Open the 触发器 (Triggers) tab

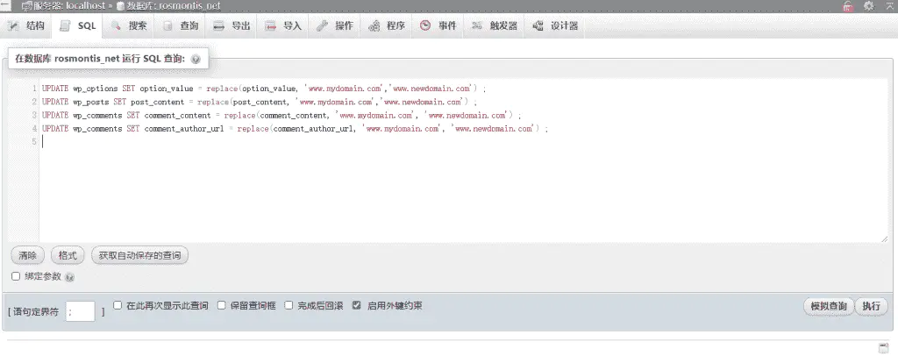(x=495, y=25)
